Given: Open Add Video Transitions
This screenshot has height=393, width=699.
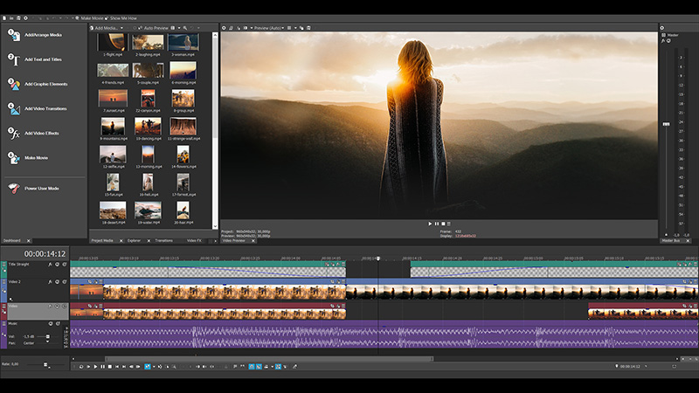Looking at the screenshot, I should 13,109.
